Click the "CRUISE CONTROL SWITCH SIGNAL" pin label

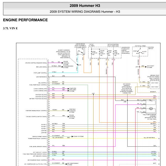(37, 117)
